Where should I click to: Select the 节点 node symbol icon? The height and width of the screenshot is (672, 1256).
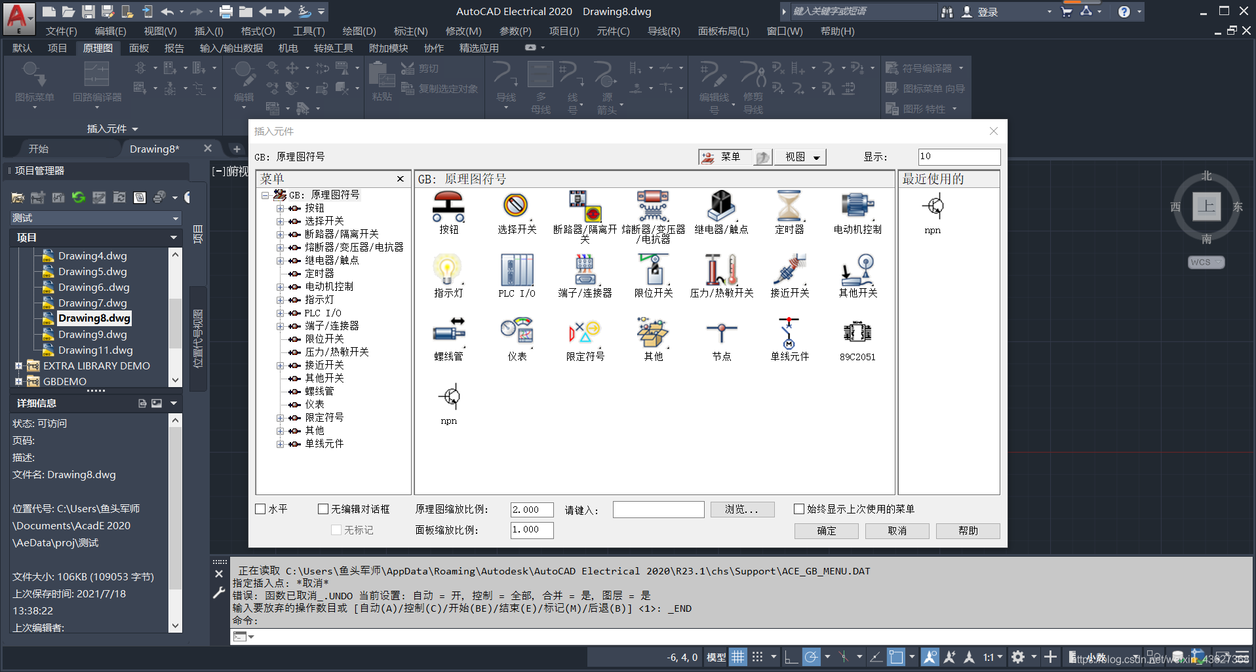pyautogui.click(x=721, y=332)
